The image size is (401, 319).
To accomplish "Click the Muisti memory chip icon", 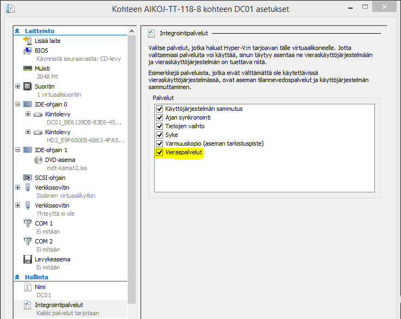I will pyautogui.click(x=27, y=68).
